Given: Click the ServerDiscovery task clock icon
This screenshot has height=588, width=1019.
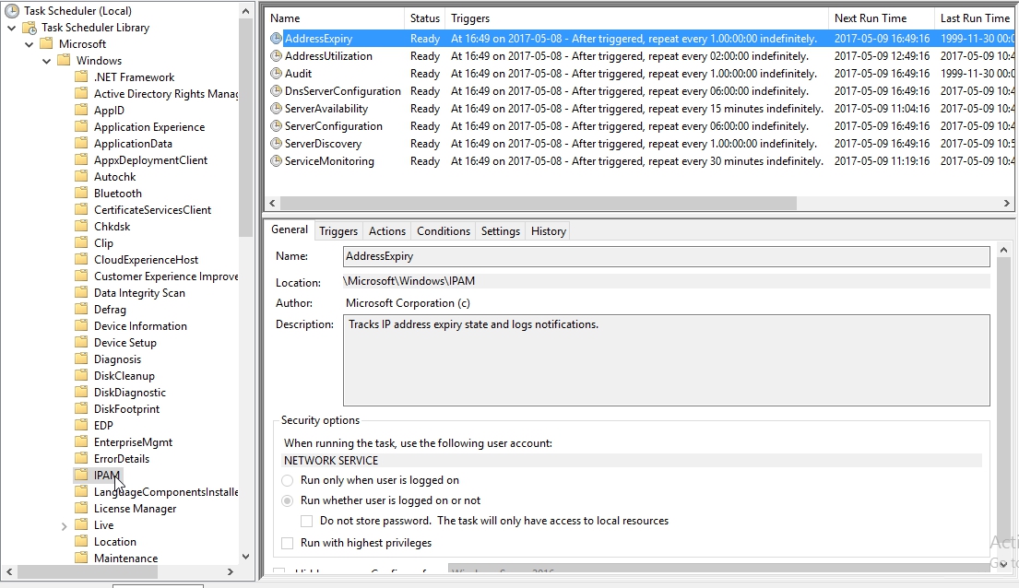Looking at the screenshot, I should (276, 144).
